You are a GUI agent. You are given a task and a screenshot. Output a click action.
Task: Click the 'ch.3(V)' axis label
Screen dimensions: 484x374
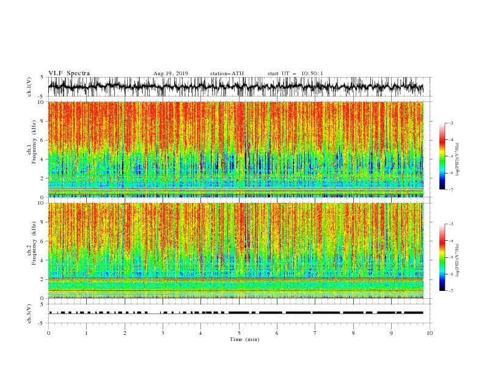click(x=29, y=314)
